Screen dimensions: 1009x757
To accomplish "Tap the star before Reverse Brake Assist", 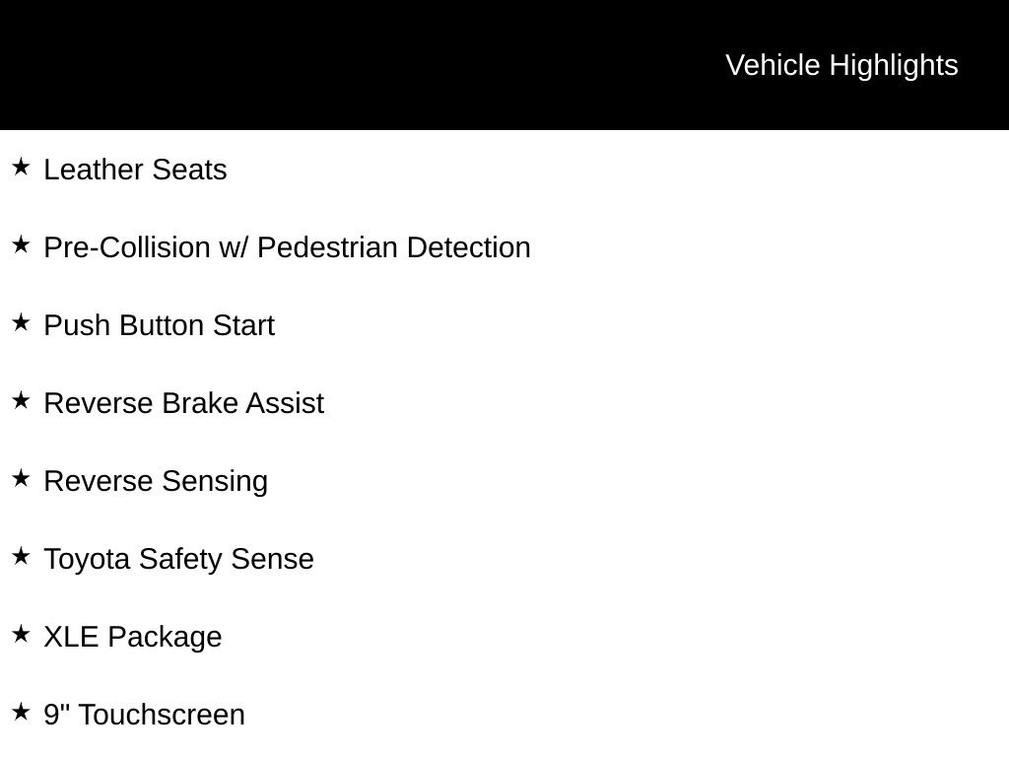I will click(x=21, y=400).
